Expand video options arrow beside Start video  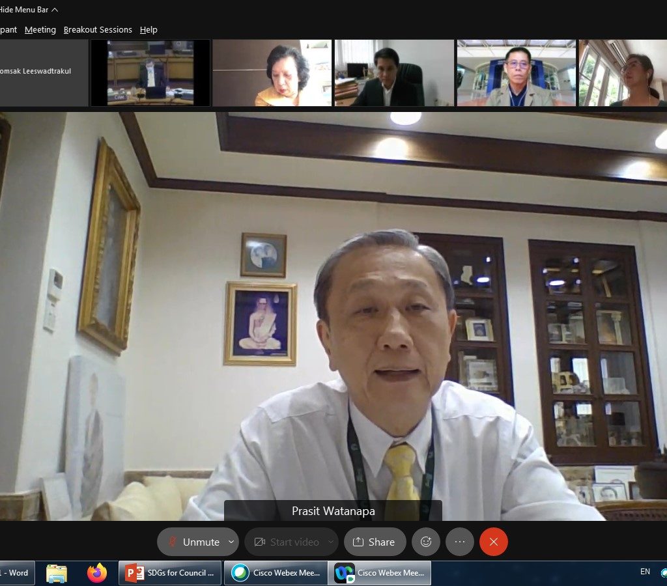pos(331,542)
